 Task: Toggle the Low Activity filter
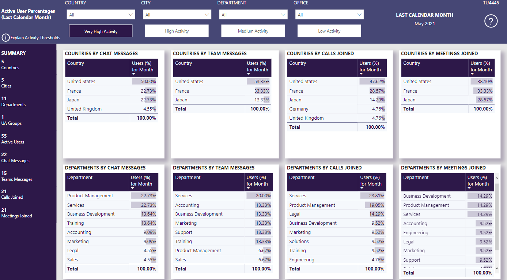pyautogui.click(x=329, y=31)
